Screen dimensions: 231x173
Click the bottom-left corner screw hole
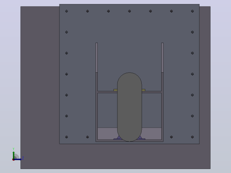click(67, 137)
